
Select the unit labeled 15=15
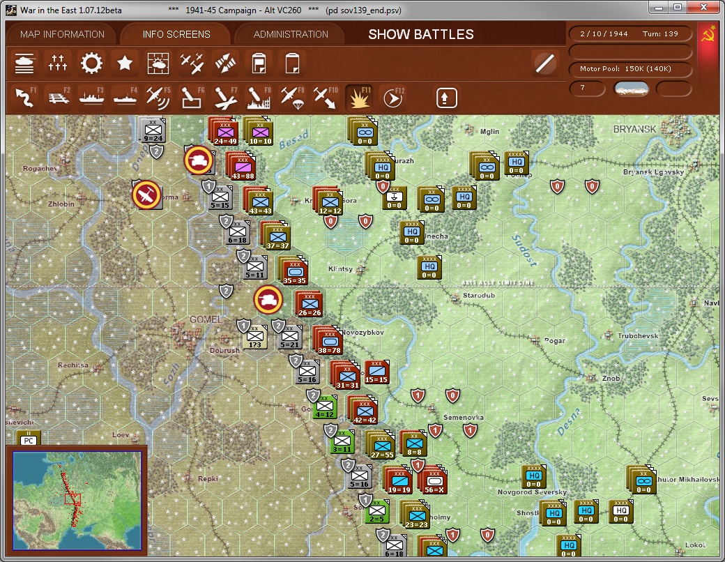[376, 372]
